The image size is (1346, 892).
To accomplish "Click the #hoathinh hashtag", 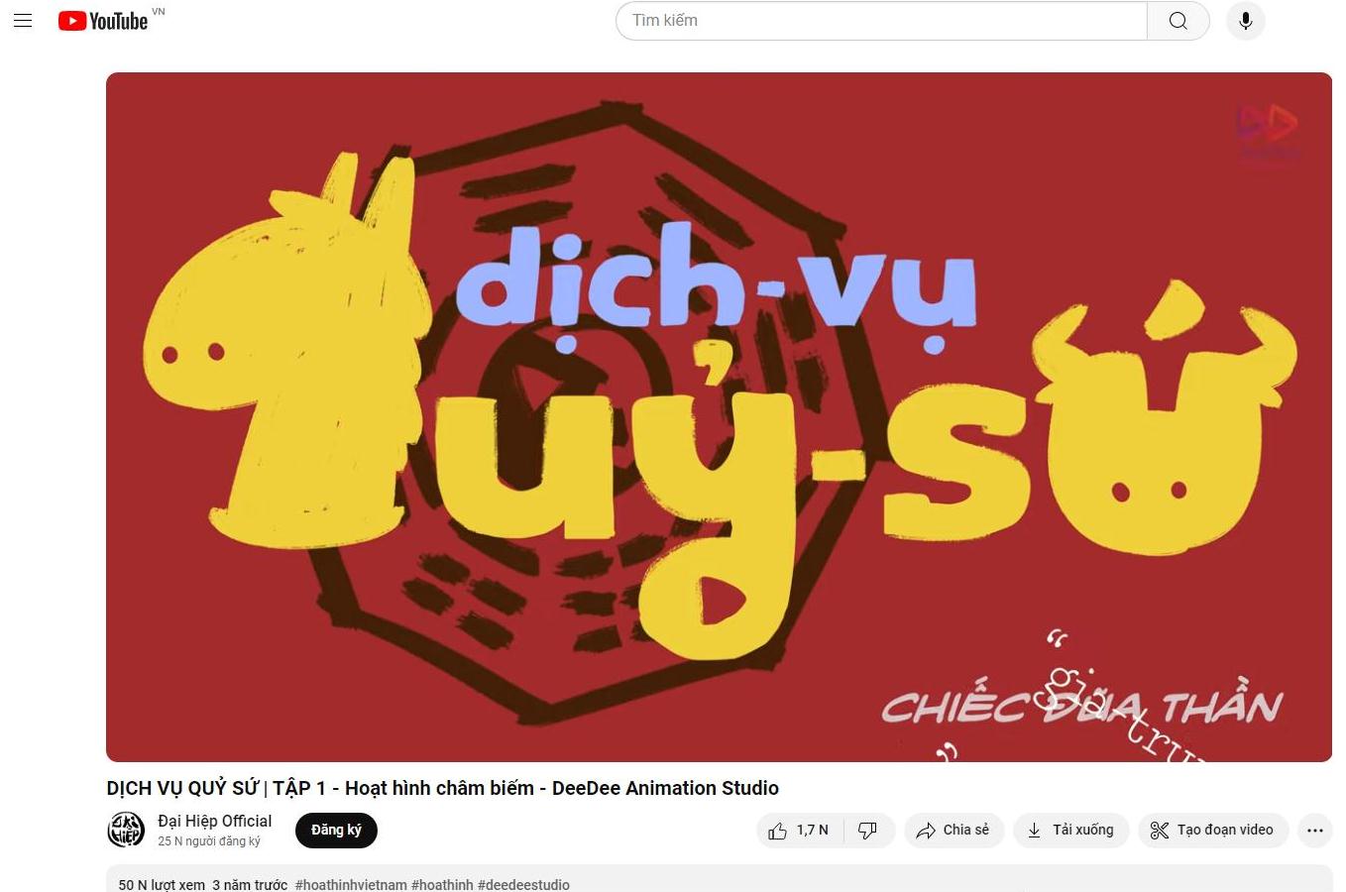I will click(442, 884).
